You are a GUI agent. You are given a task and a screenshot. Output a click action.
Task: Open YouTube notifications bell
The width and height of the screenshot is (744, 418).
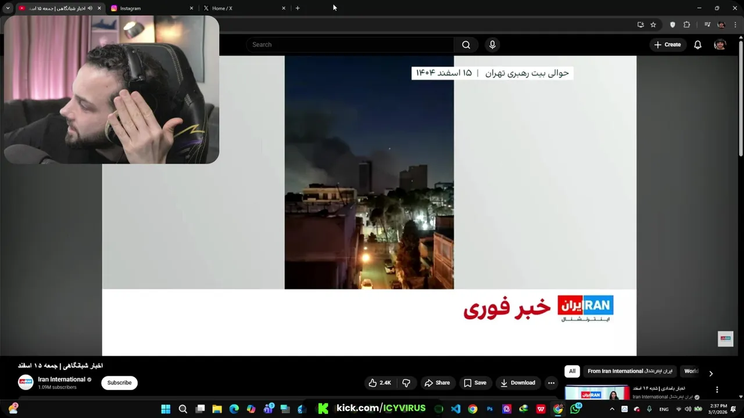click(x=697, y=45)
